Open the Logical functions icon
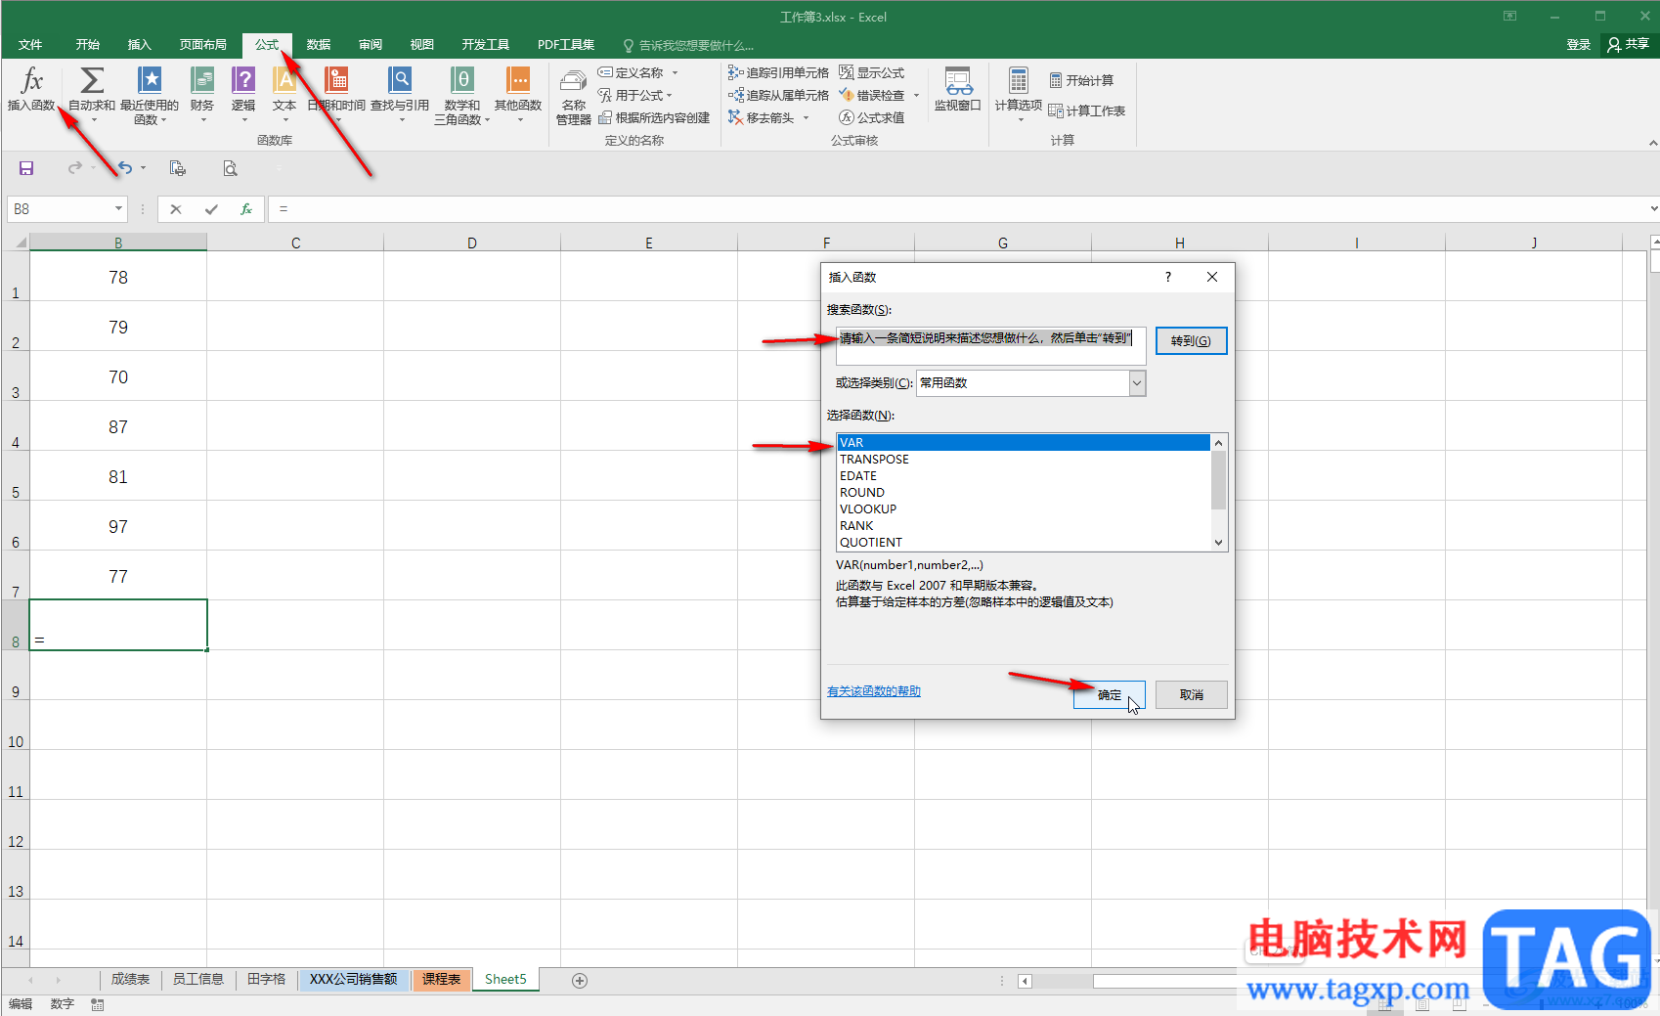This screenshot has width=1660, height=1016. 243,80
